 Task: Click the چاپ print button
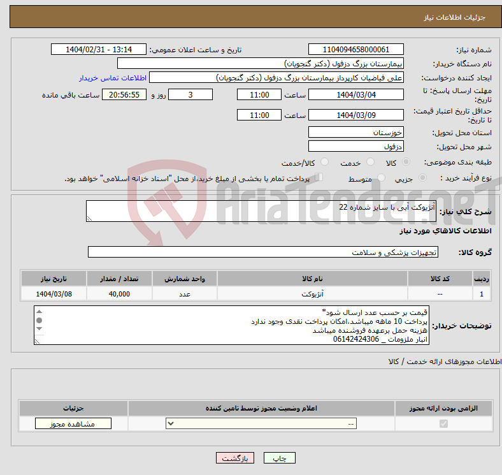(x=280, y=458)
